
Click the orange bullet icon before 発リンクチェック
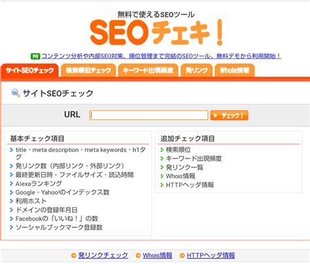[x=74, y=255]
